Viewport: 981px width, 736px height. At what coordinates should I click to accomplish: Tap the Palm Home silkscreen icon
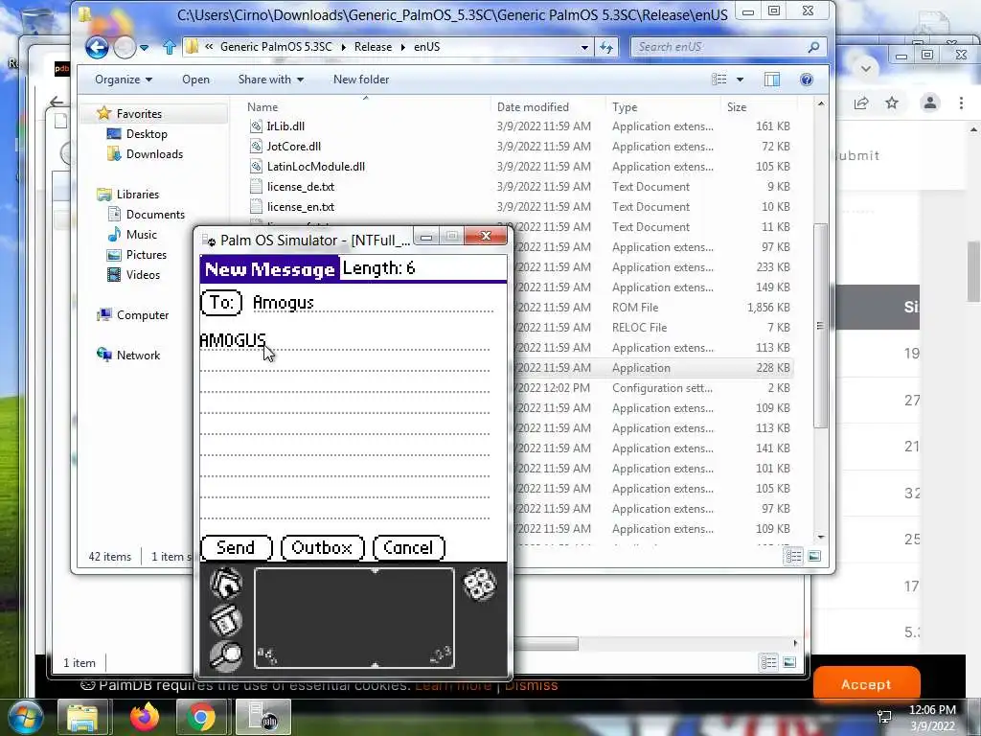pyautogui.click(x=226, y=584)
